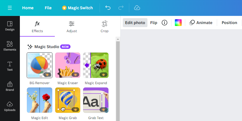Click the crown badge on Grab Text

point(104,110)
